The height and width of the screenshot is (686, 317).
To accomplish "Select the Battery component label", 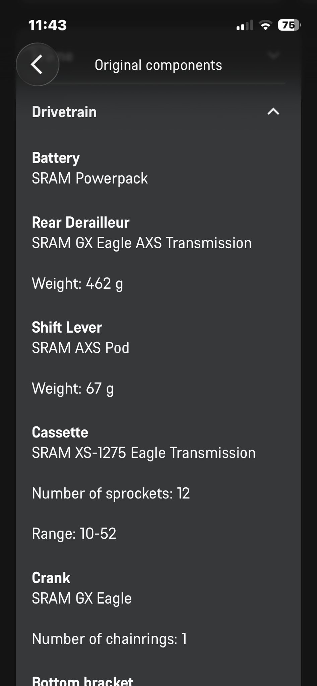I will [x=56, y=158].
